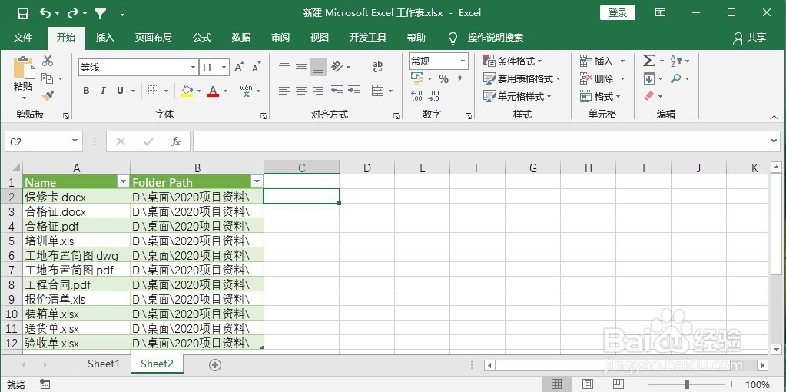Click the AutoSum sigma icon

(x=649, y=61)
